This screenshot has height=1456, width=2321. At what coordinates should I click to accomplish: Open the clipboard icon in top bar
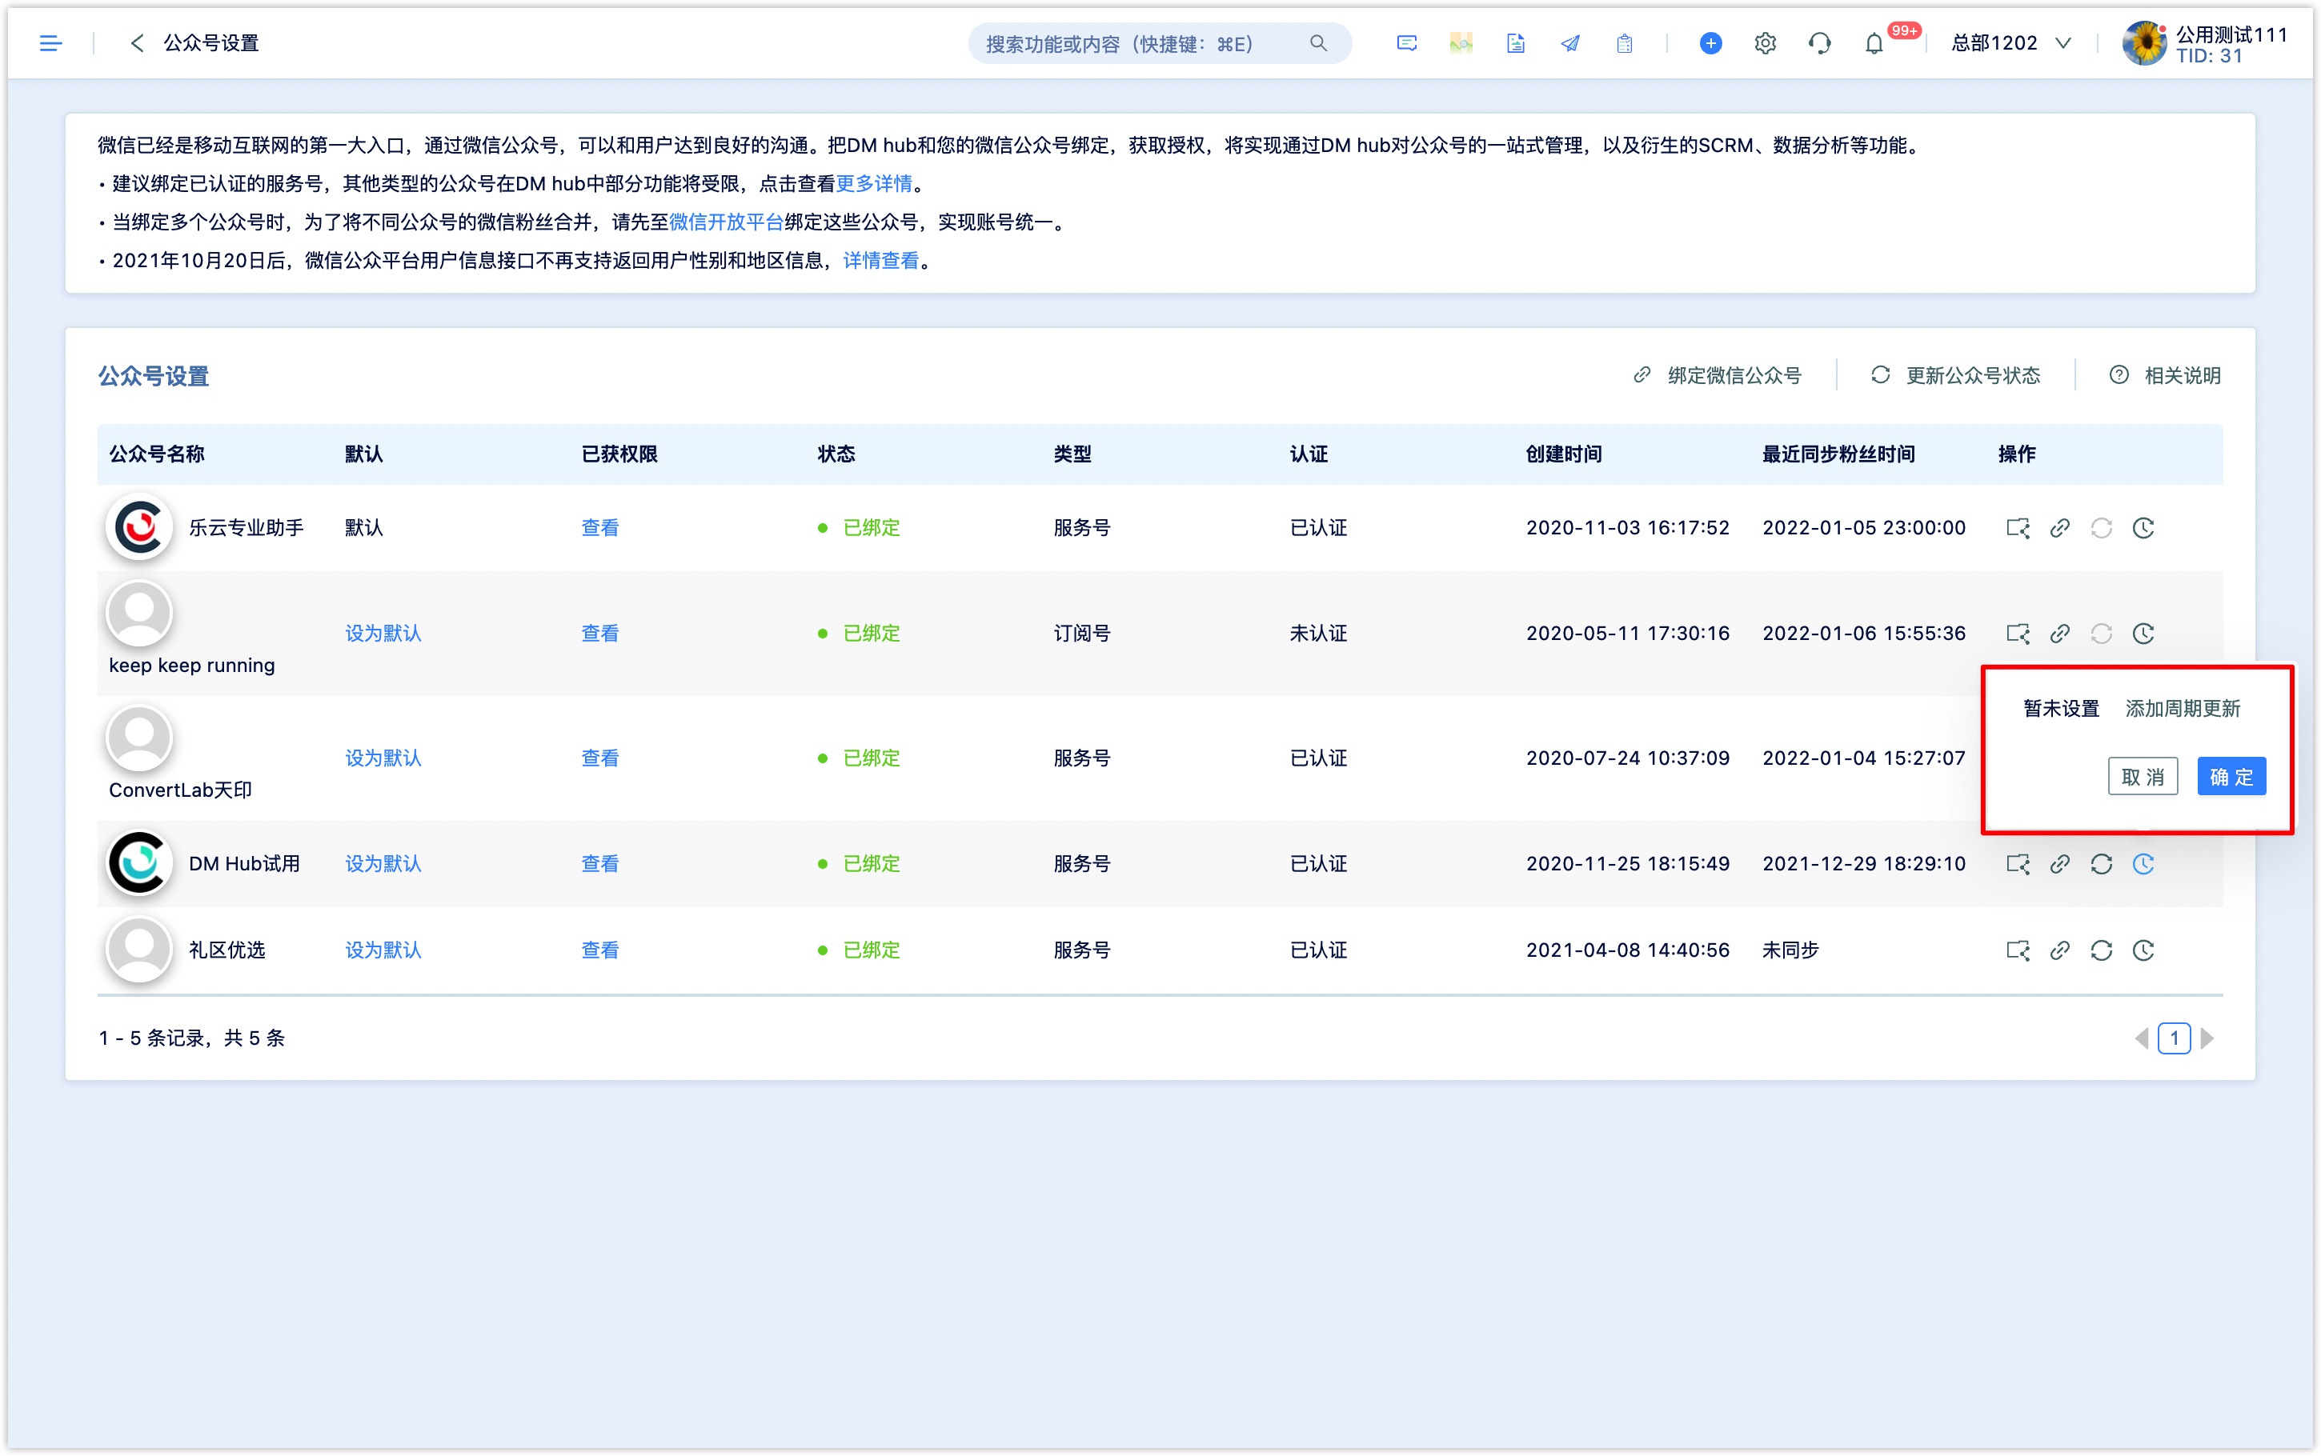click(x=1624, y=43)
